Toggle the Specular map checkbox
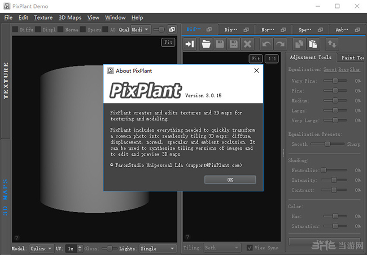This screenshot has height=255, width=367. point(83,29)
